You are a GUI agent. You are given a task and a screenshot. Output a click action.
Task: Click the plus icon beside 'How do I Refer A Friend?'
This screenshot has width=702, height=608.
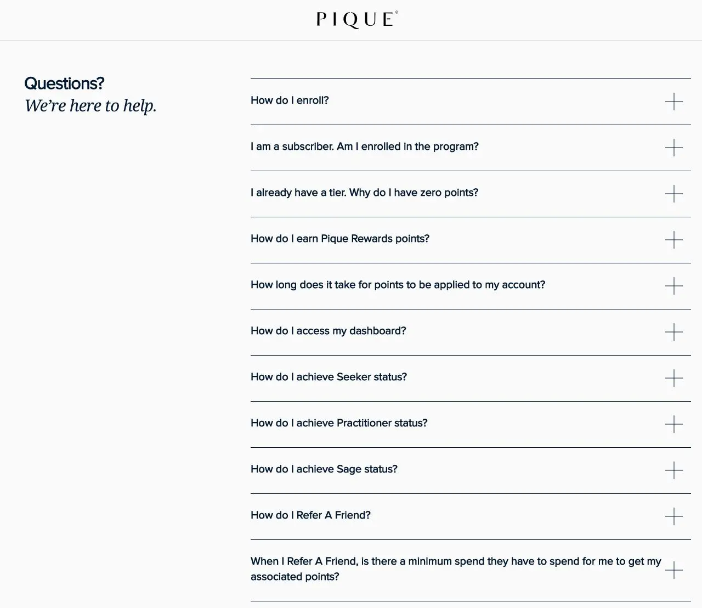pyautogui.click(x=673, y=516)
